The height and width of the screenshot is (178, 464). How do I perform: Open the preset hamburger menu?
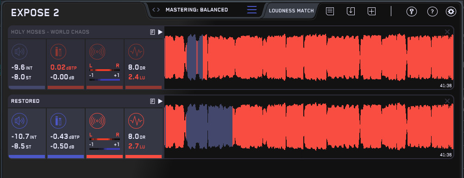tap(252, 10)
